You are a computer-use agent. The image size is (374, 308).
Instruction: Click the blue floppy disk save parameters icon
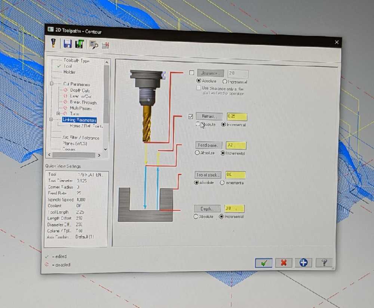[x=68, y=44]
